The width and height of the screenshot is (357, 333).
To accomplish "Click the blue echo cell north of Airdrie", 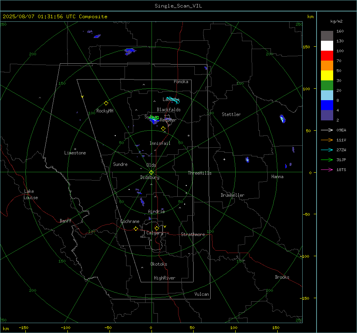I will coord(142,202).
